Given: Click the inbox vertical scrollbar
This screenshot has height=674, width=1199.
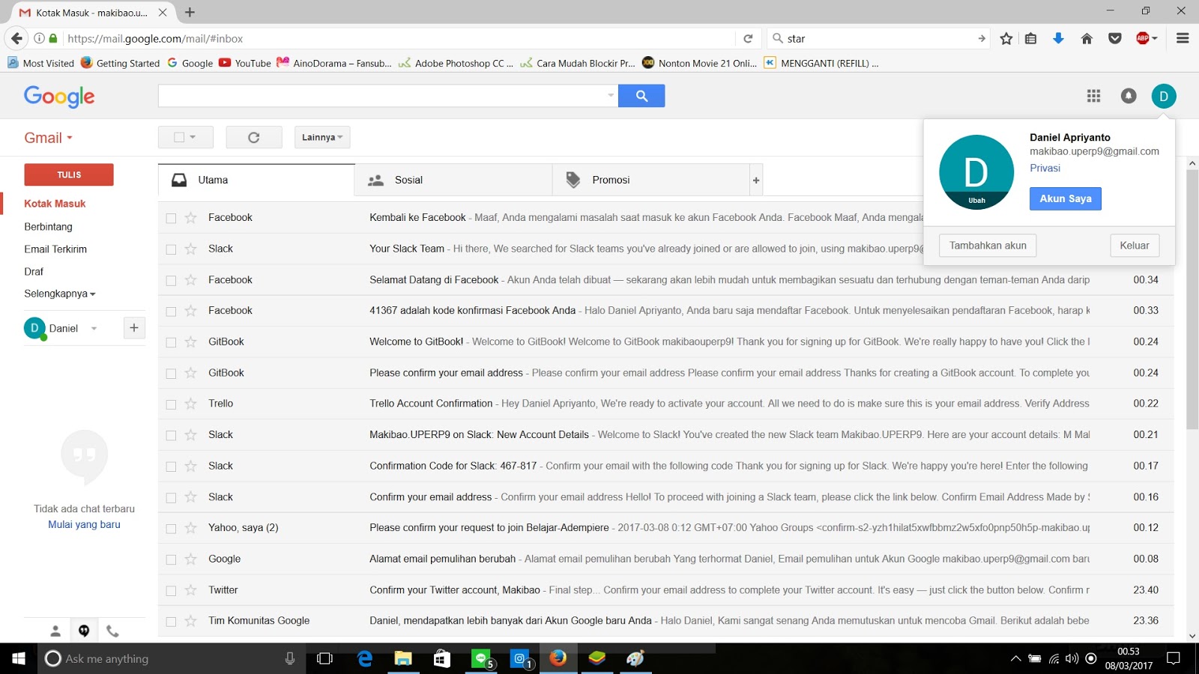Looking at the screenshot, I should pyautogui.click(x=1192, y=300).
